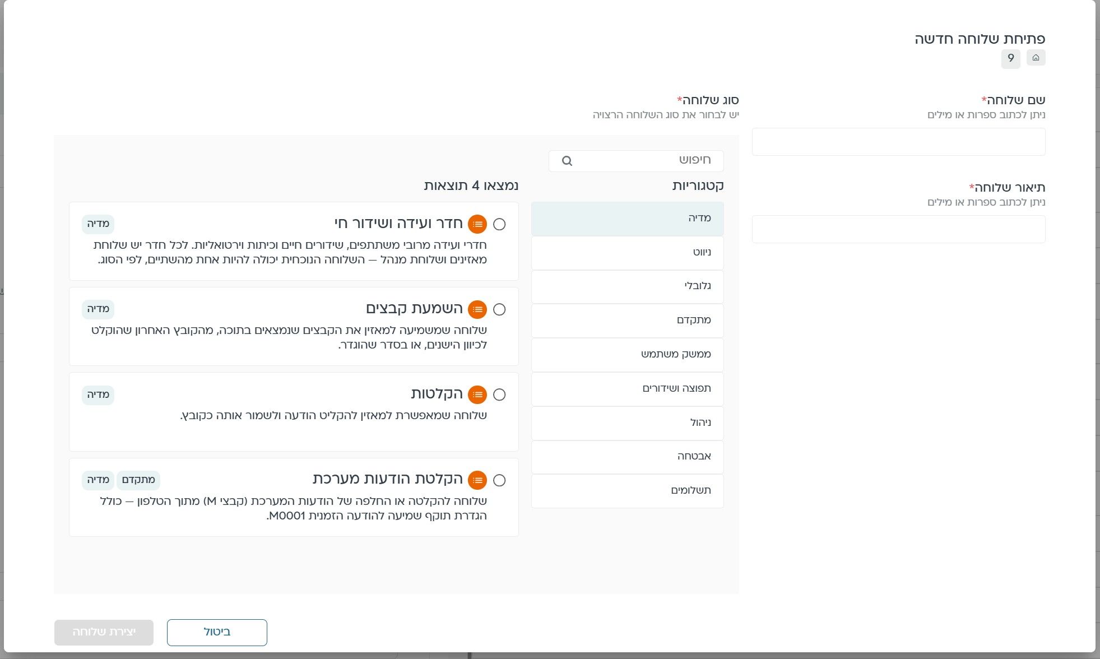The image size is (1100, 659).
Task: Select the חדר ועידה ושידור חי radio button
Action: coord(499,224)
